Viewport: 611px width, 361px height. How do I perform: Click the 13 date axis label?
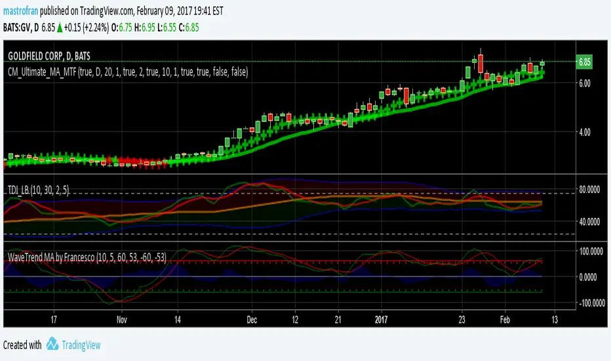(x=555, y=320)
